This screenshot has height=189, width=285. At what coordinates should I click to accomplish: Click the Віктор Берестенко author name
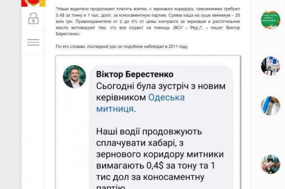click(x=135, y=74)
